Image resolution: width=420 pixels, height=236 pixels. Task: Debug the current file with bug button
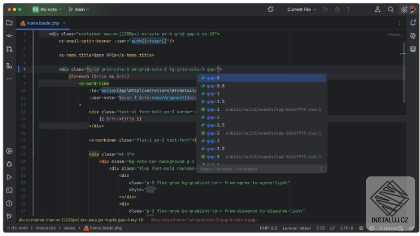(x=337, y=10)
